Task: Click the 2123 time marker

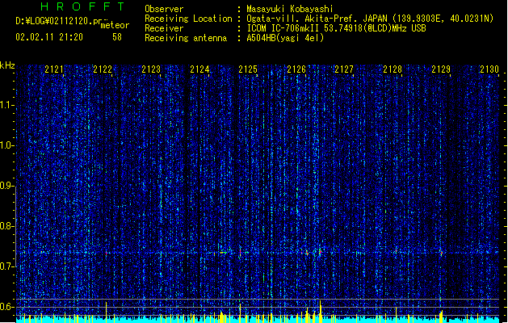Action: coord(151,69)
